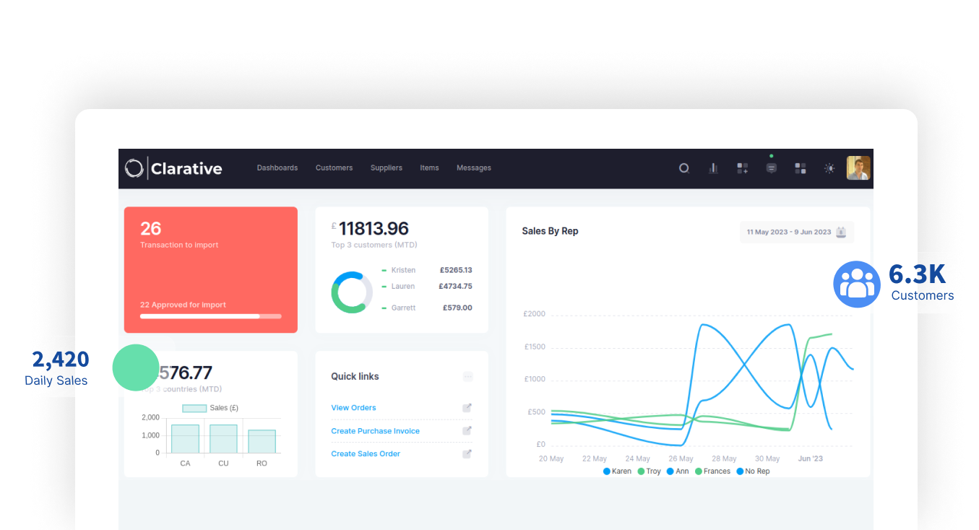The height and width of the screenshot is (530, 979).
Task: Open the bar chart reports icon
Action: tap(713, 168)
